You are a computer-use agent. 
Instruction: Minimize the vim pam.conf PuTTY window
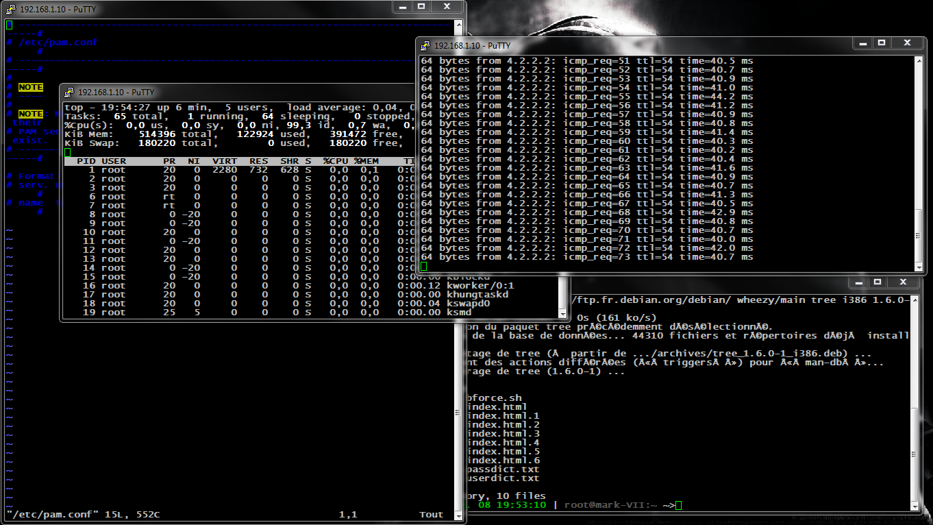403,6
